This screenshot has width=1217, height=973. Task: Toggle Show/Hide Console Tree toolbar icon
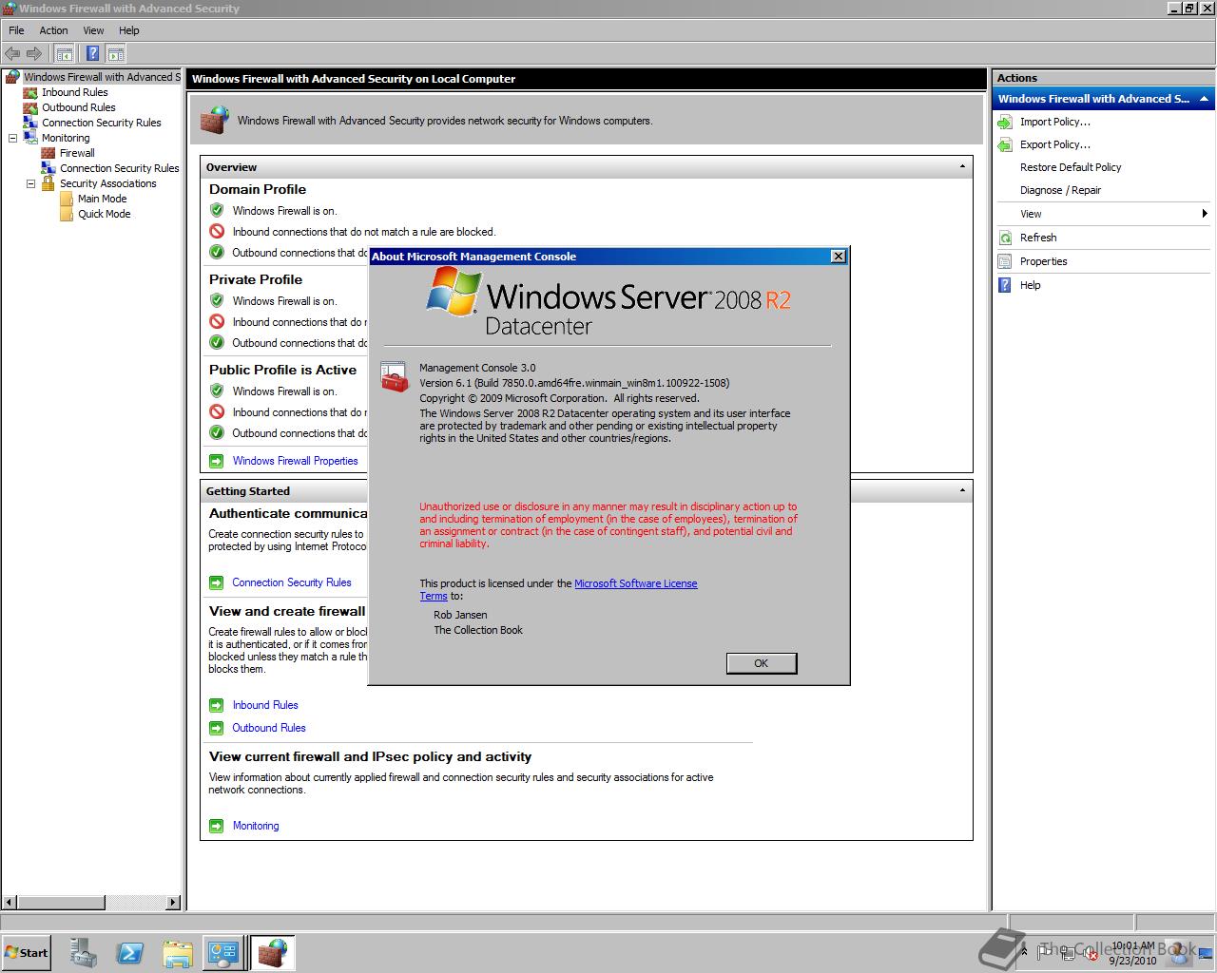coord(64,53)
